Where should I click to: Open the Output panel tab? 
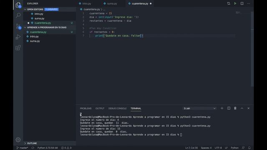click(x=100, y=108)
